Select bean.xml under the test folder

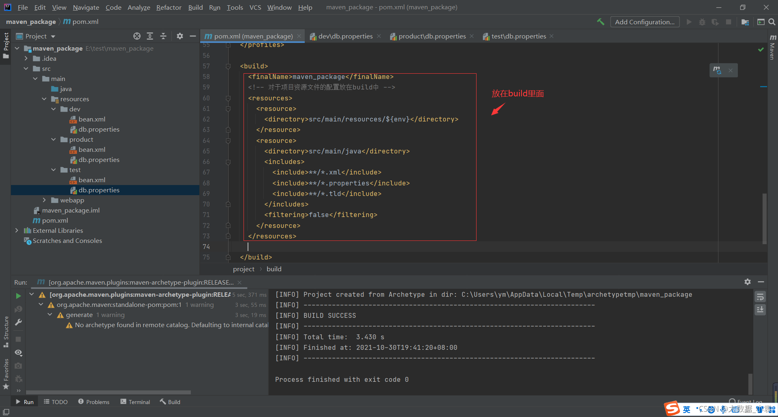pyautogui.click(x=92, y=180)
